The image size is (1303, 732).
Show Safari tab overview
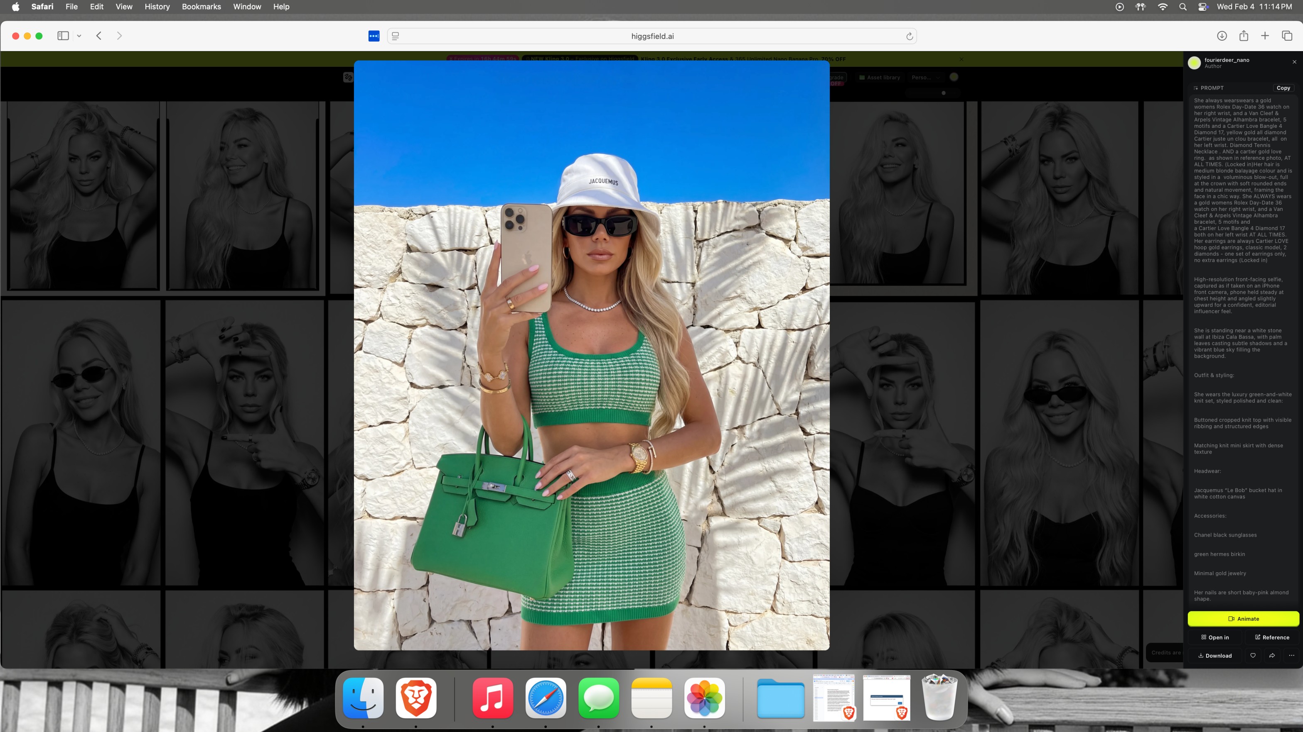pos(1287,36)
